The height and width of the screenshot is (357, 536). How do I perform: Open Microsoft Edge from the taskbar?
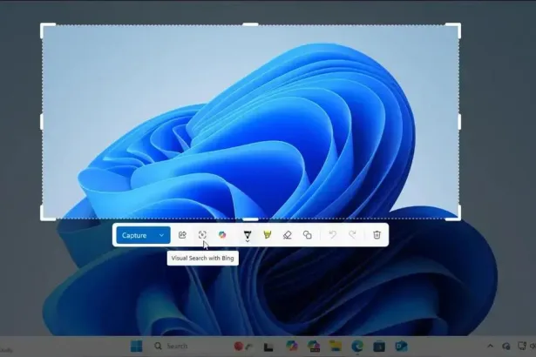357,347
